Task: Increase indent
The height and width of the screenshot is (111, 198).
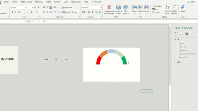Action: pos(58,12)
